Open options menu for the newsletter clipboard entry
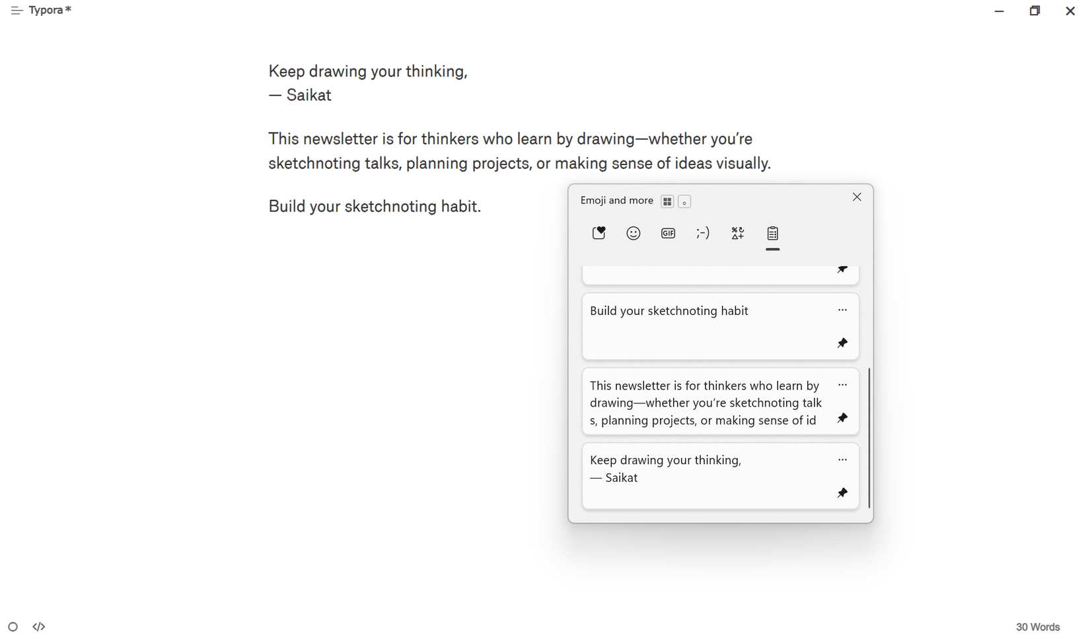The width and height of the screenshot is (1090, 639). pos(842,384)
